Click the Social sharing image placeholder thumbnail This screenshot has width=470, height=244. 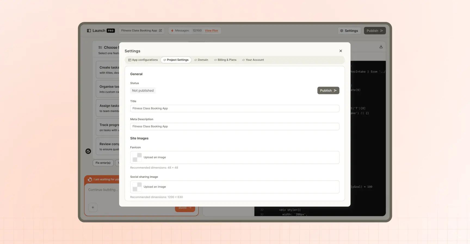(137, 187)
